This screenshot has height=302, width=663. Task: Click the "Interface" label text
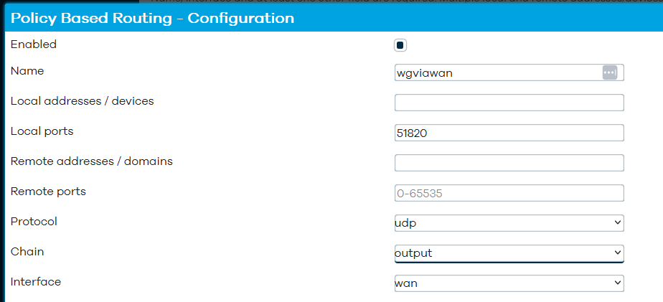coord(36,281)
